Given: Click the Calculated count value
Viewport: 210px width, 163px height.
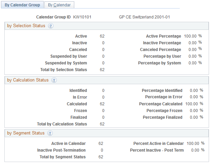Looking at the screenshot, I should coord(102,104).
